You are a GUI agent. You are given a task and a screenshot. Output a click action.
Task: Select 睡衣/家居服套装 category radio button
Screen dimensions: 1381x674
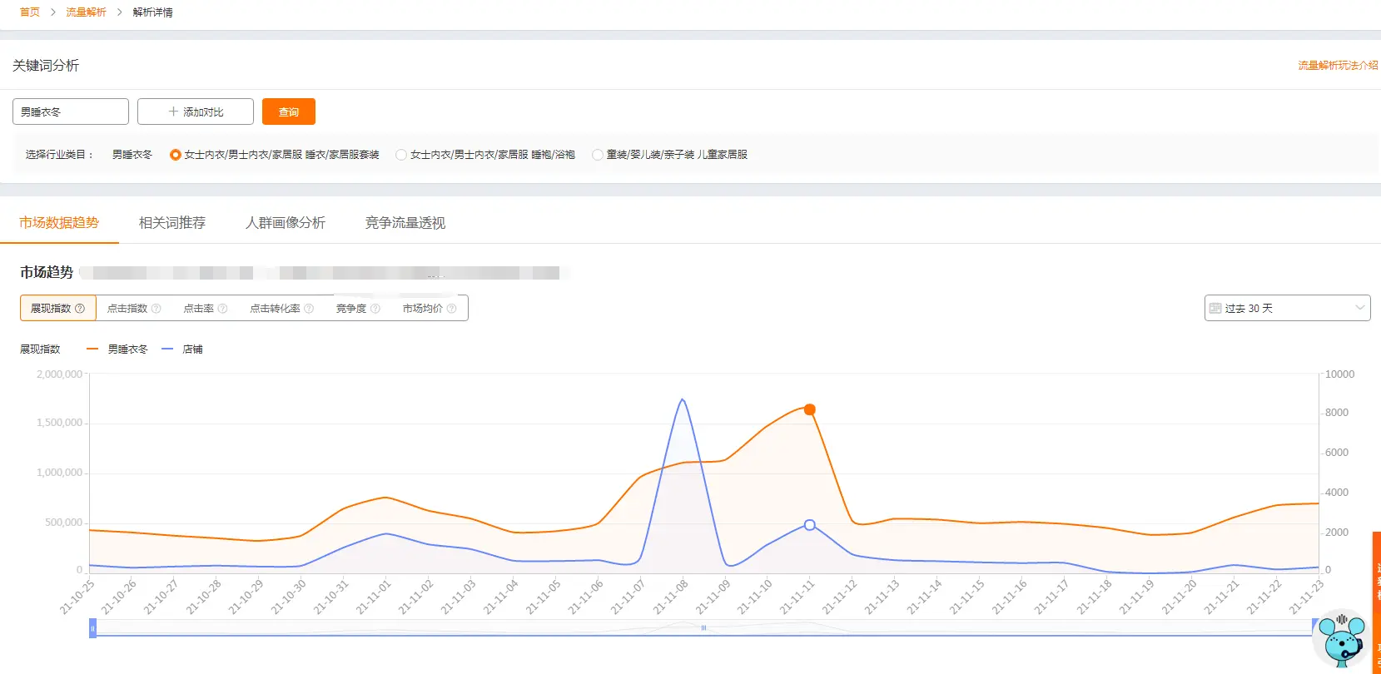click(x=176, y=155)
